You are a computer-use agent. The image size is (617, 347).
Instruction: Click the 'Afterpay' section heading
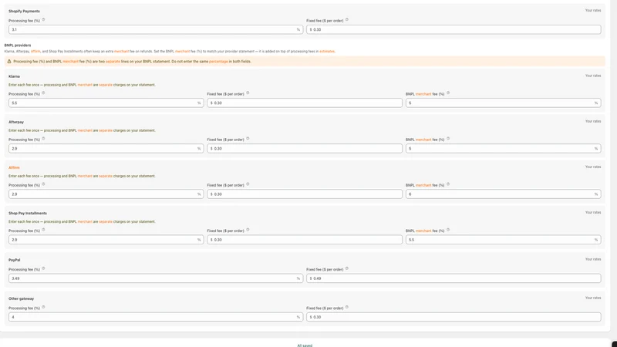[x=16, y=122]
